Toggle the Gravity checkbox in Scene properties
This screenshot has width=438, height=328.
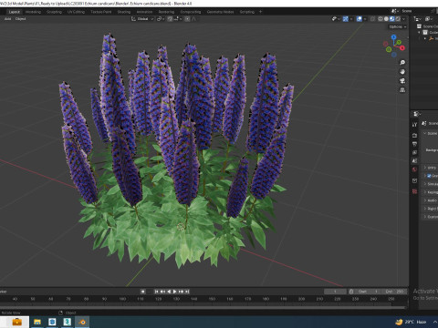pos(429,176)
